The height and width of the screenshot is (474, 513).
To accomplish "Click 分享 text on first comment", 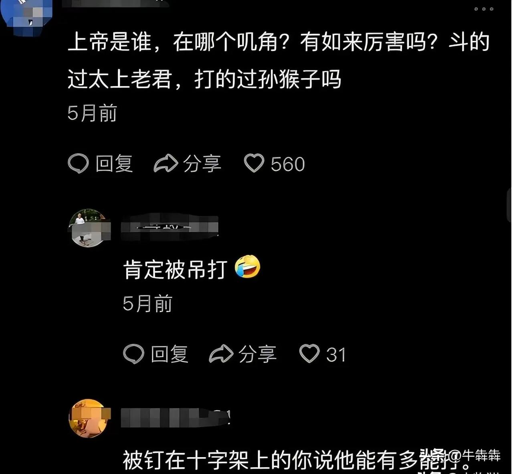I will [202, 164].
